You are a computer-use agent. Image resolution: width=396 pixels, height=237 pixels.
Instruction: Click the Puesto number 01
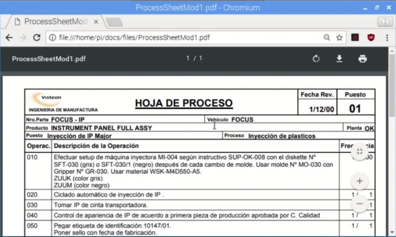355,109
